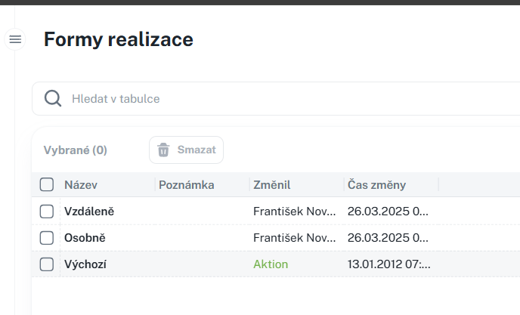Image resolution: width=520 pixels, height=315 pixels.
Task: Open the Vzdáleně record name
Action: pos(89,212)
